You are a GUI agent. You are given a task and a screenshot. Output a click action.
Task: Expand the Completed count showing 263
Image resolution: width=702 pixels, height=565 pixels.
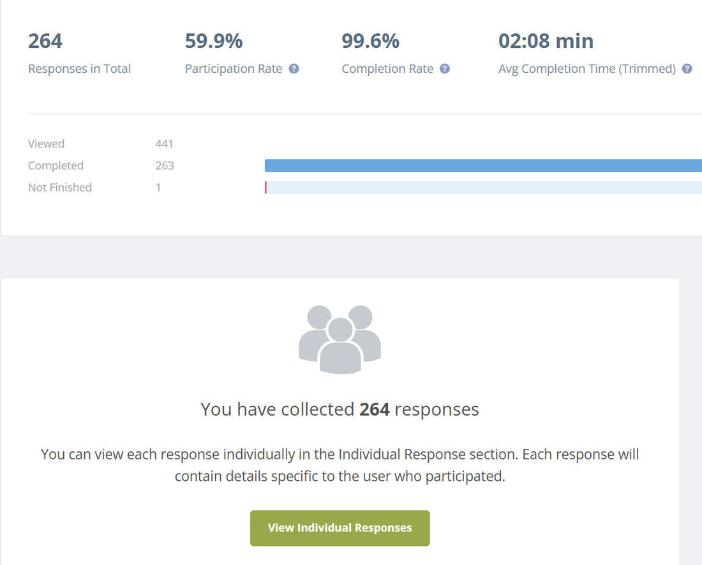pyautogui.click(x=164, y=165)
